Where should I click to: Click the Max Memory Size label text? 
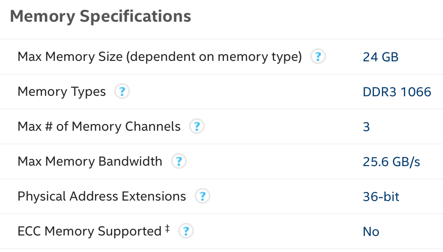[x=159, y=57]
